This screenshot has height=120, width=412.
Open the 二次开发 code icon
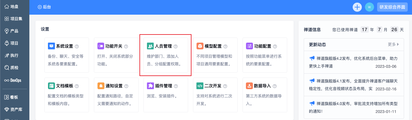tap(200, 86)
